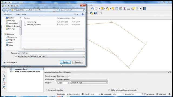
Task: Click the Nombre filename input field
Action: pos(50,53)
